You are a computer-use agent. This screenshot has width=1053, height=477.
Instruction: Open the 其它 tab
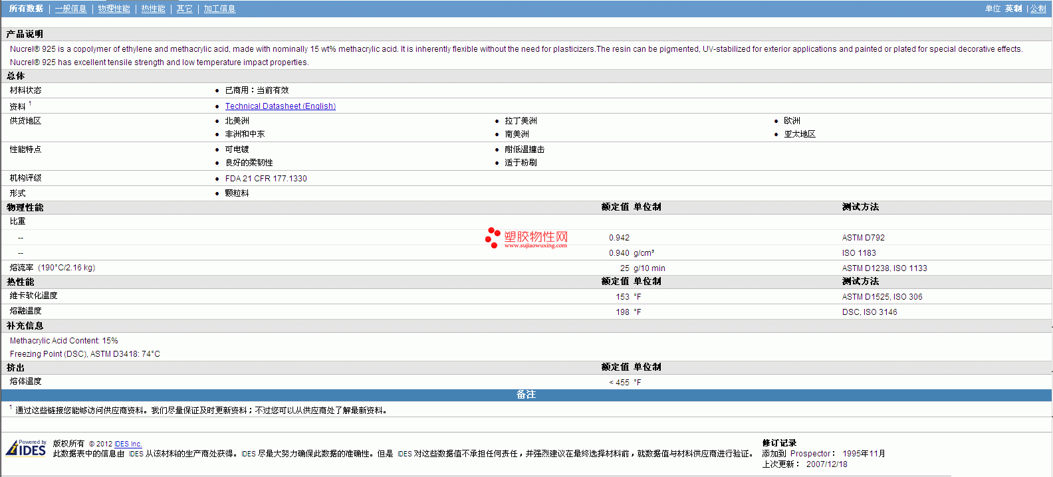[185, 9]
